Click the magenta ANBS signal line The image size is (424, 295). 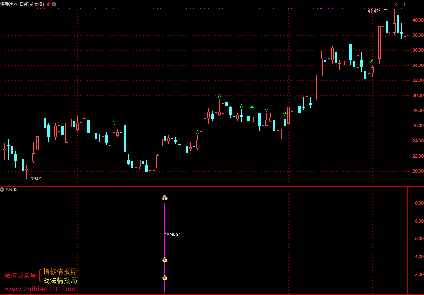click(x=165, y=248)
